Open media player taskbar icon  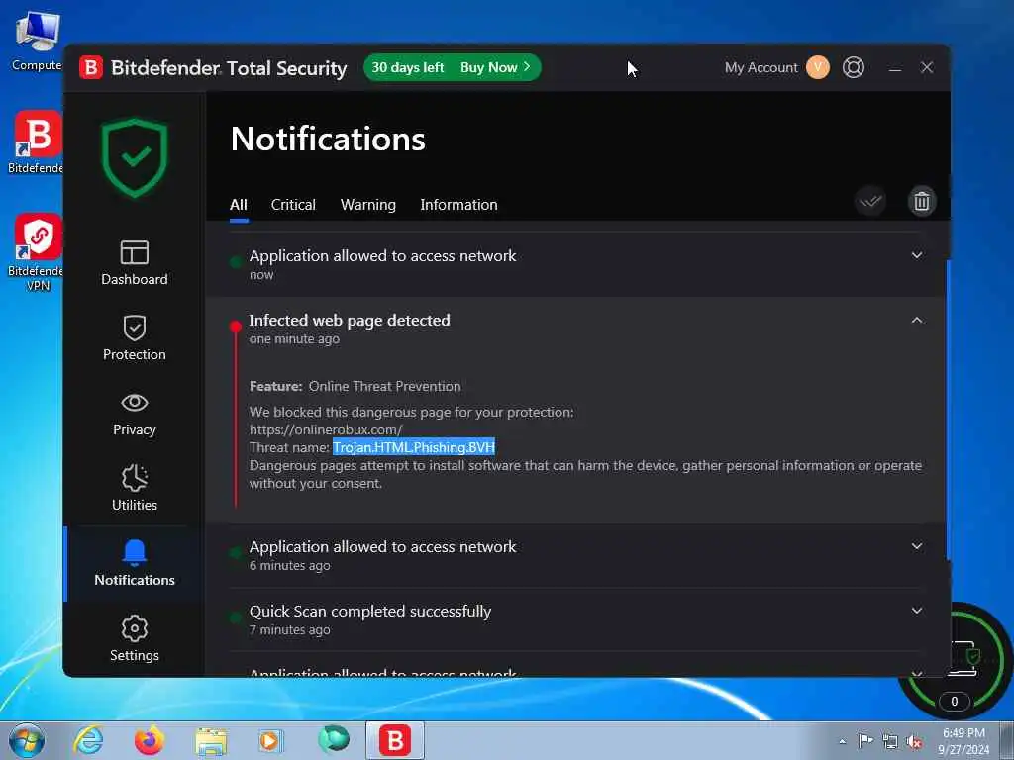click(x=270, y=740)
